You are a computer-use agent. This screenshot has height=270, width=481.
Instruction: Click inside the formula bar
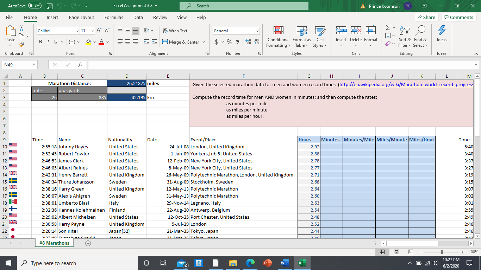point(246,64)
